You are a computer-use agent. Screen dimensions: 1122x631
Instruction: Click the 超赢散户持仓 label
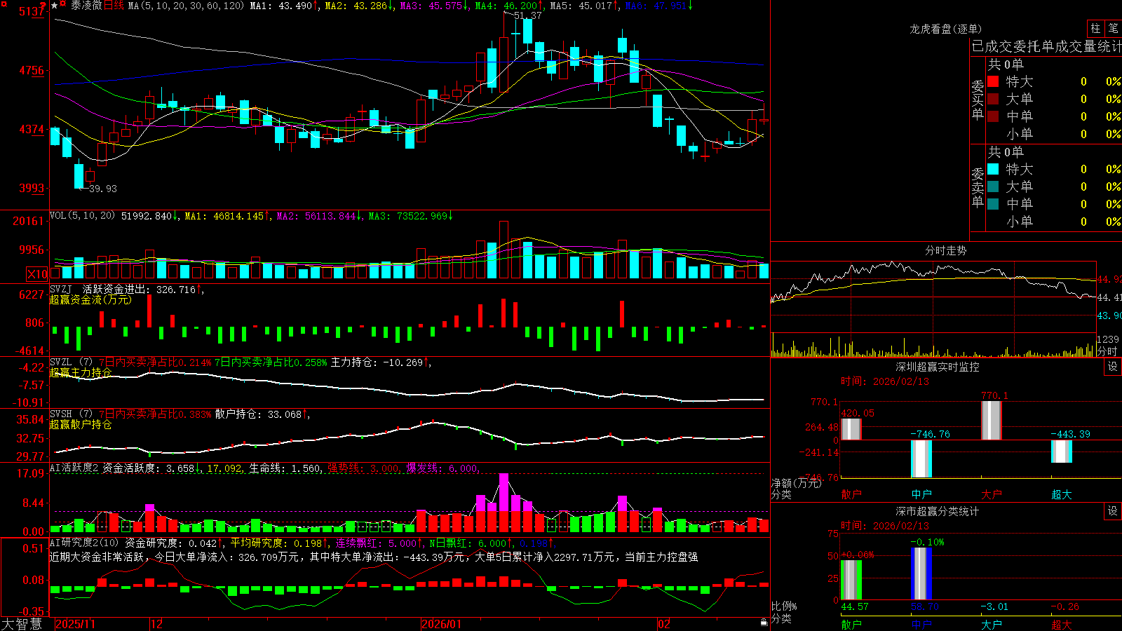point(80,424)
